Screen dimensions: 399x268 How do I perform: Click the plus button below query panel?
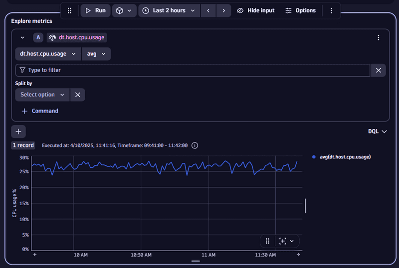pyautogui.click(x=18, y=132)
